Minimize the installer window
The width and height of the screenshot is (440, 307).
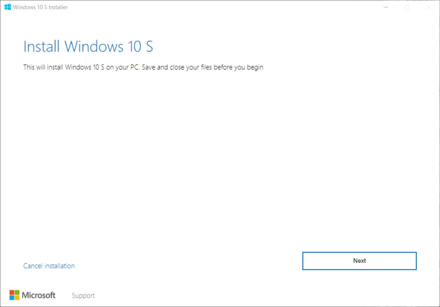[385, 7]
